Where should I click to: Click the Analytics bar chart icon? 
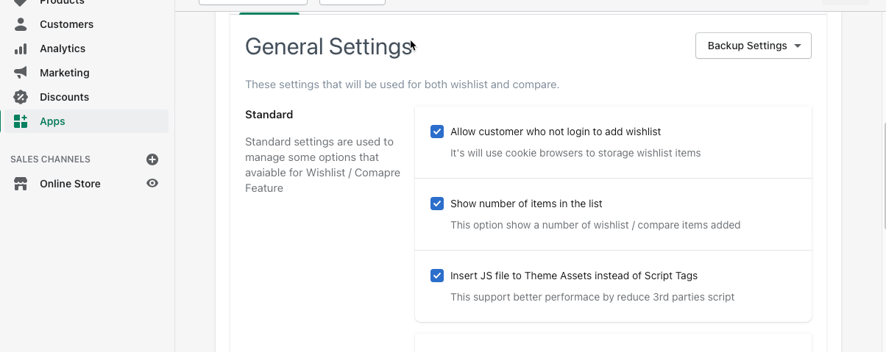(x=21, y=49)
